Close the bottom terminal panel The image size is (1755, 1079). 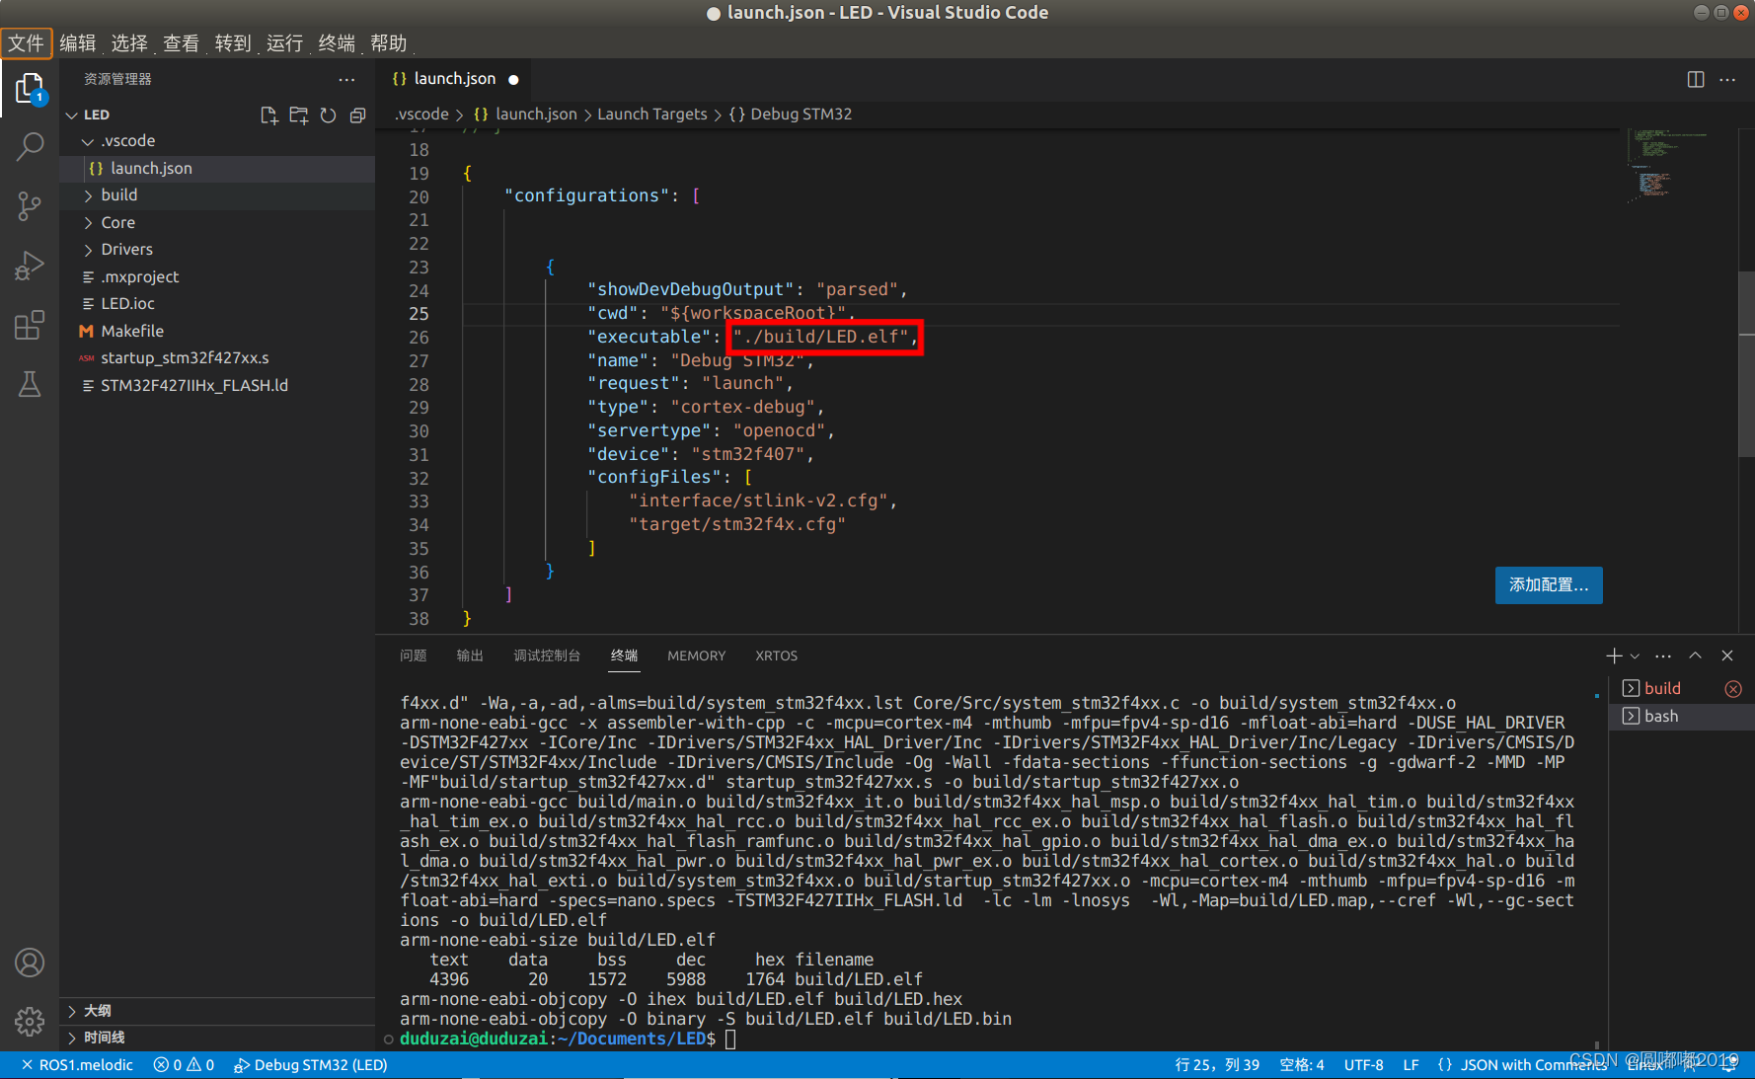[x=1727, y=655]
